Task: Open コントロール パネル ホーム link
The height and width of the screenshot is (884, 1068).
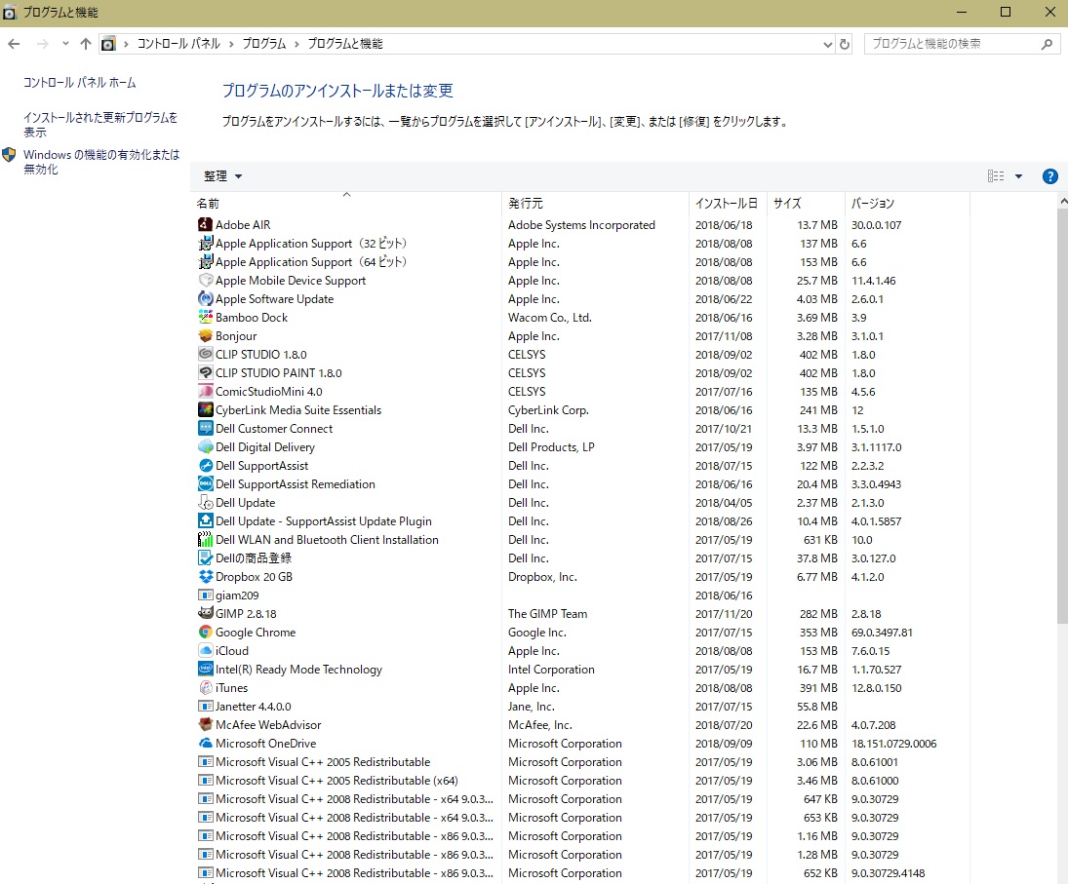Action: [80, 83]
